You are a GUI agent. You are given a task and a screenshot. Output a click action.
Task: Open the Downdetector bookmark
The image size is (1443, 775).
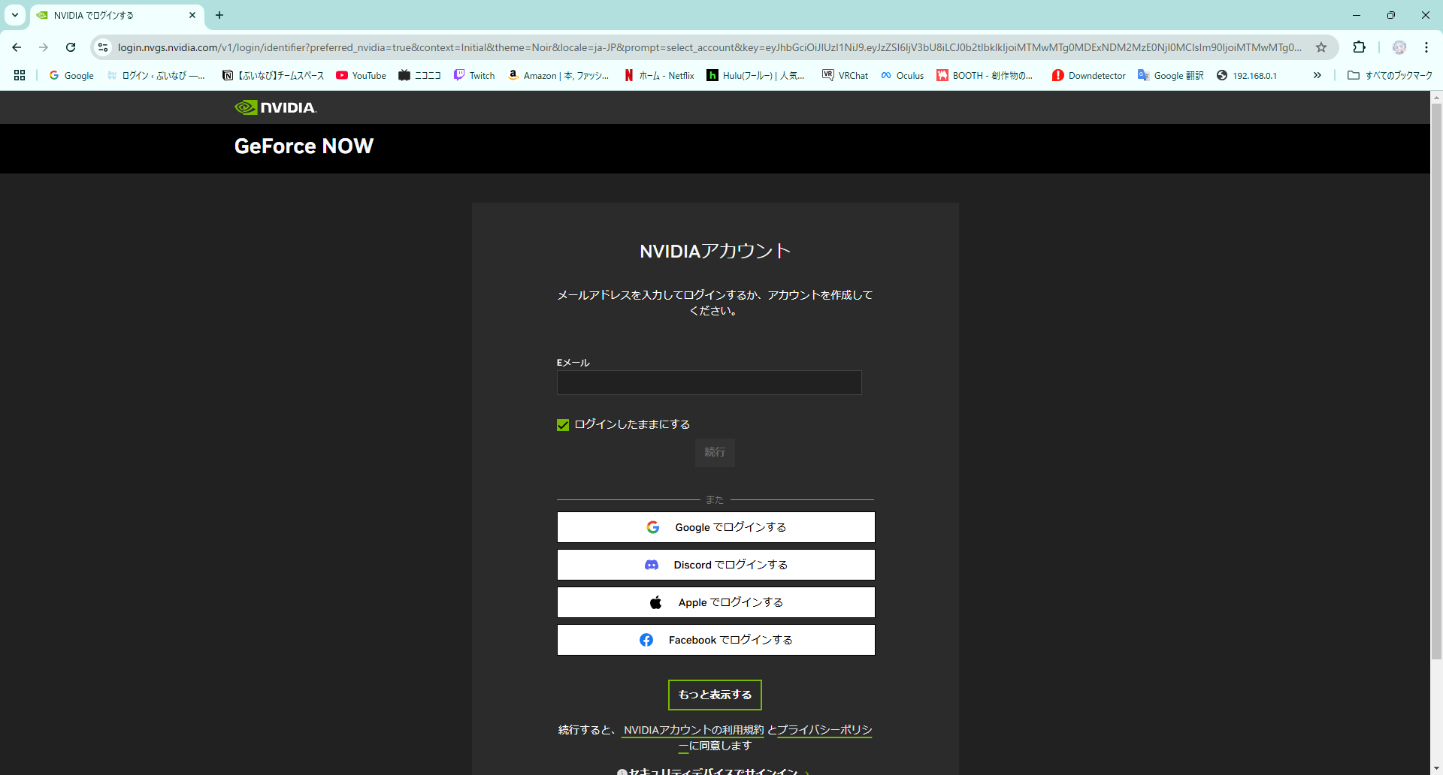click(x=1088, y=75)
